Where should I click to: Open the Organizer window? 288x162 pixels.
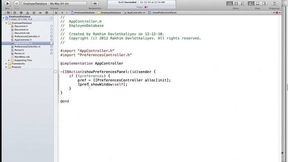click(274, 4)
